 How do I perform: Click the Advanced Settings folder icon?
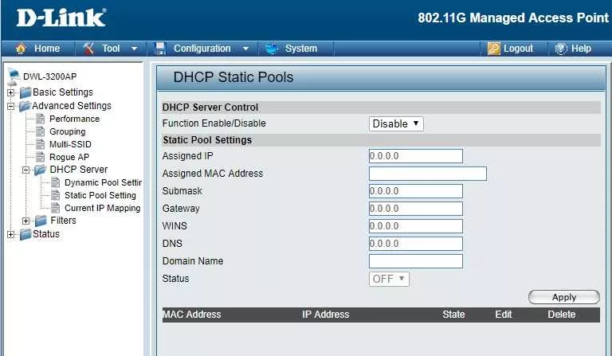[x=25, y=106]
